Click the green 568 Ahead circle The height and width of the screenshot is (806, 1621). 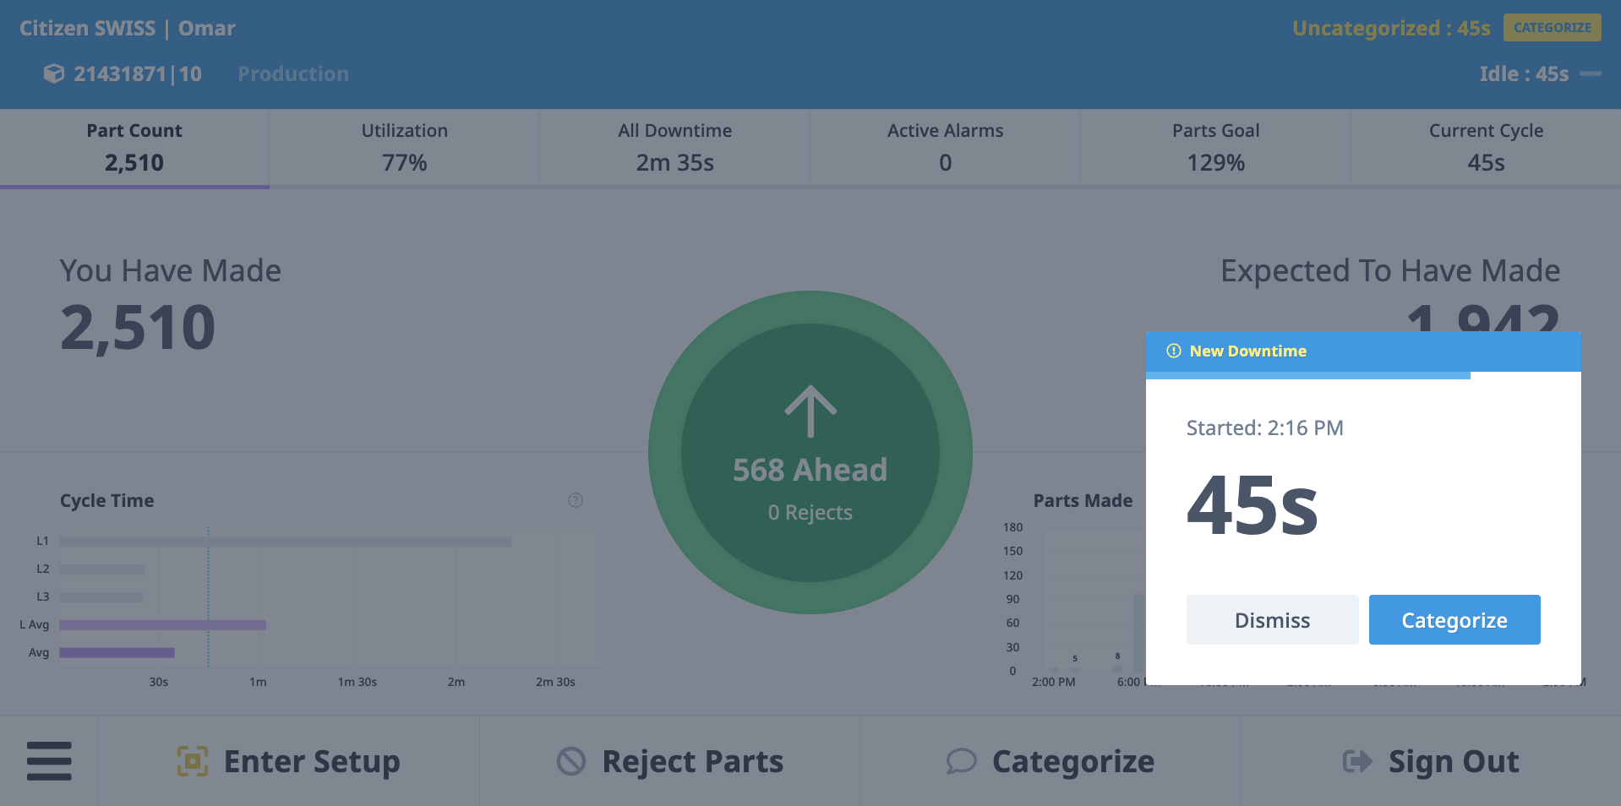click(810, 452)
